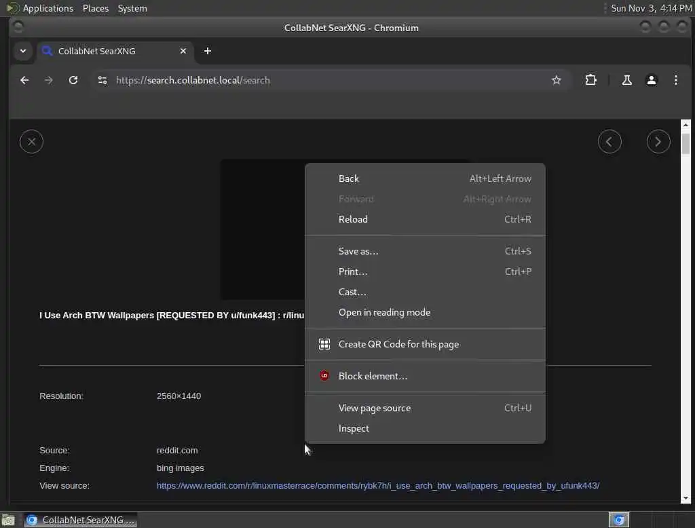Image resolution: width=695 pixels, height=528 pixels.
Task: Choose Reload in context menu
Action: tap(425, 219)
